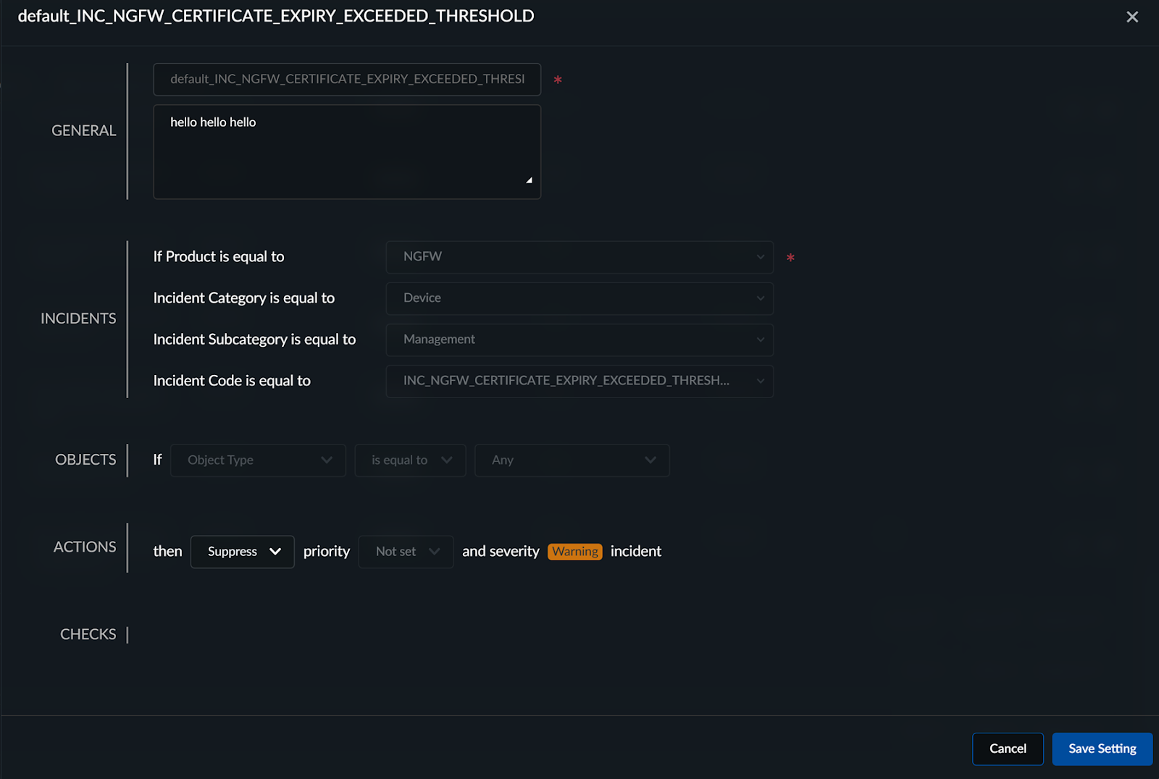Close the incident setting dialog
This screenshot has height=779, width=1159.
(x=1132, y=17)
